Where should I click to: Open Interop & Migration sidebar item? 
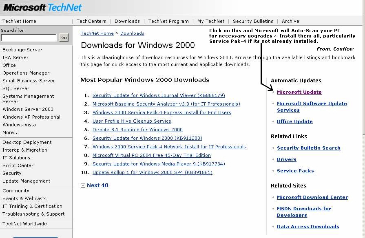[25, 150]
